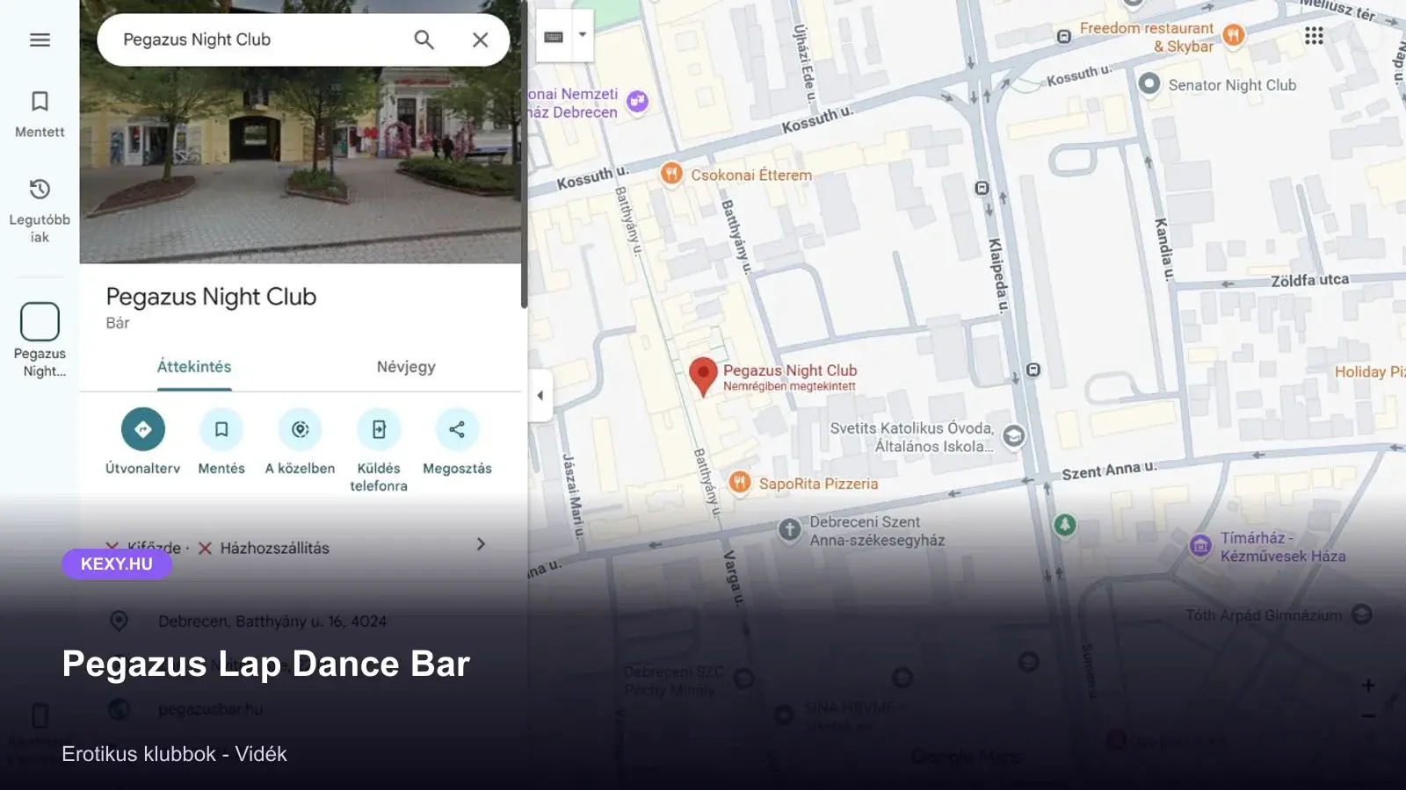The image size is (1406, 790).
Task: Click the Megosztás share icon
Action: (x=457, y=429)
